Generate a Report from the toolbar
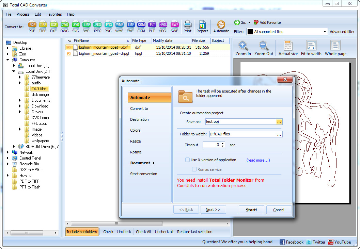Viewport: 360px width, 249px height. click(202, 27)
